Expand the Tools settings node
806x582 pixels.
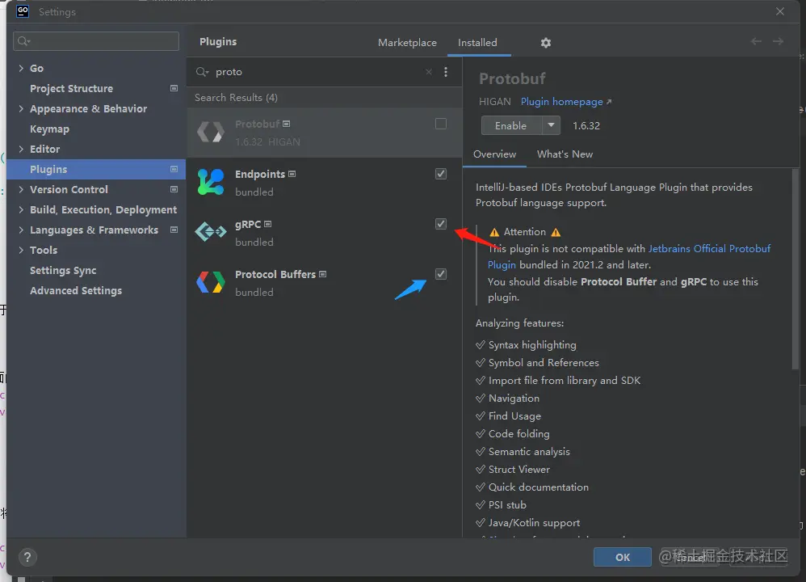tap(21, 250)
